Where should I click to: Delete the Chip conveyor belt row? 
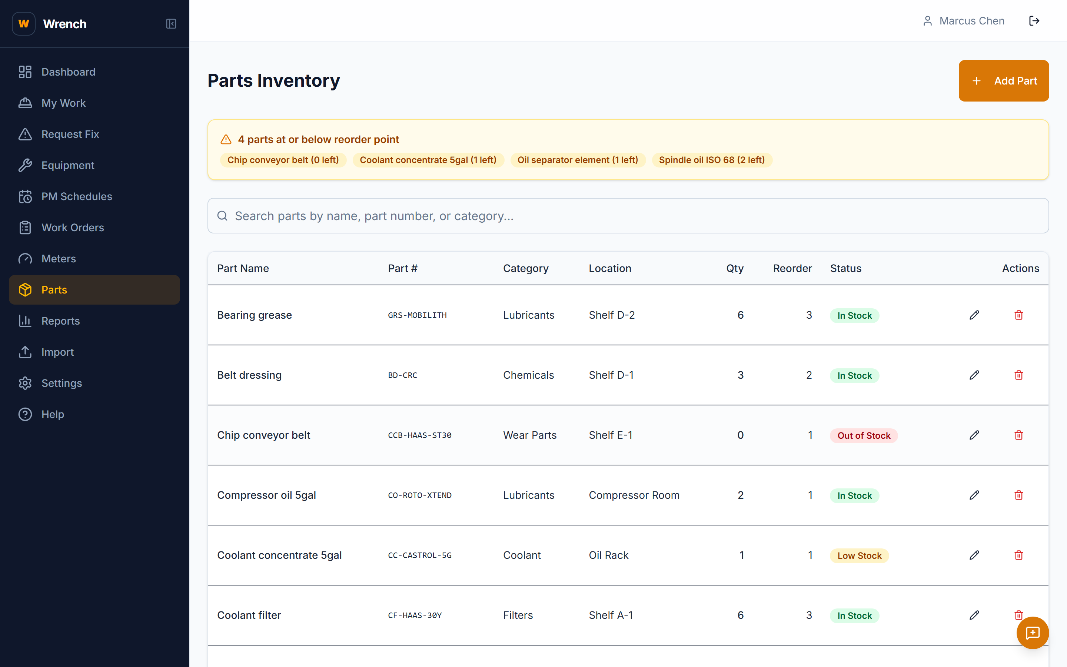coord(1018,435)
